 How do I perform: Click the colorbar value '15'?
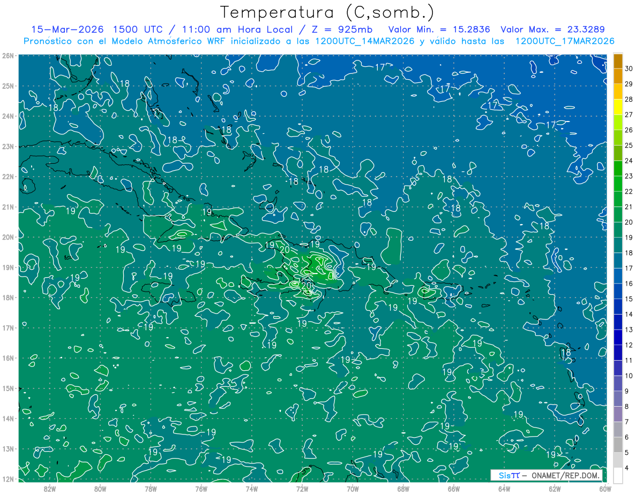[x=629, y=299]
